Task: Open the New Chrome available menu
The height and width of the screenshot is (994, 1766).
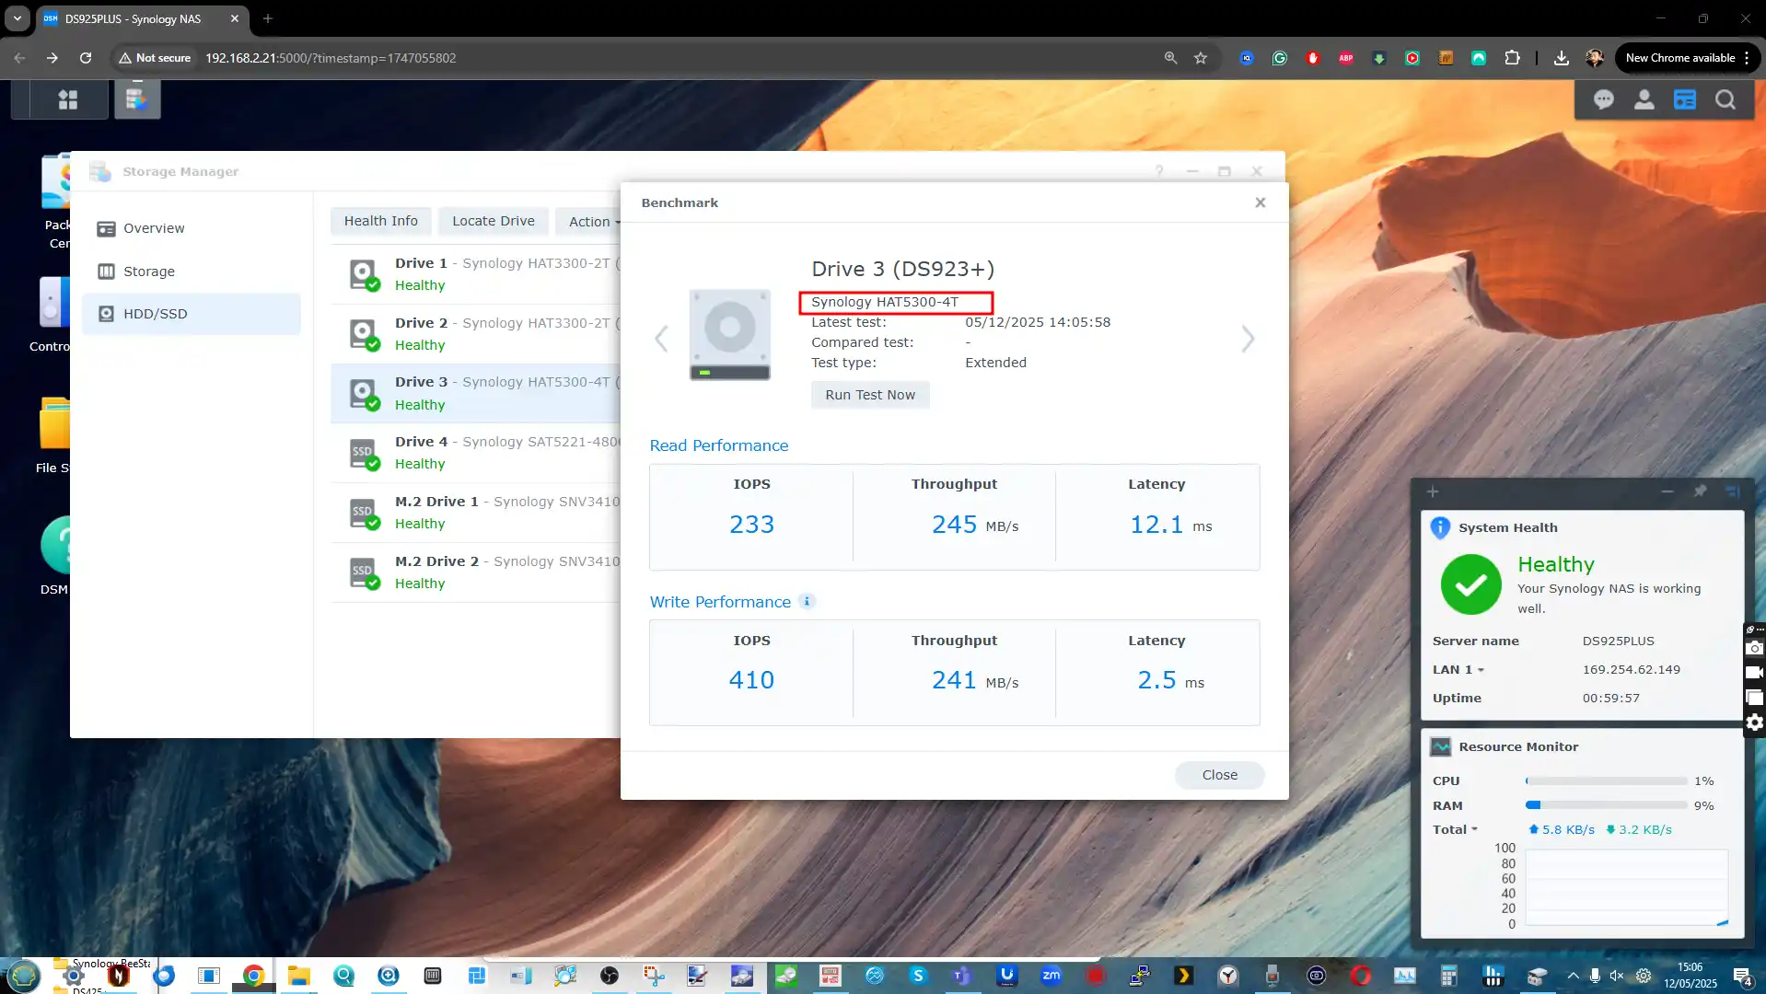Action: 1688,58
